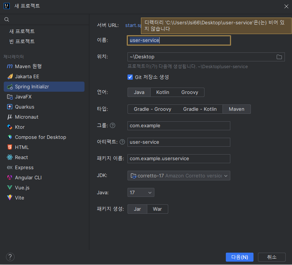The width and height of the screenshot is (292, 265).
Task: Click the Quarkus generator icon
Action: point(10,107)
